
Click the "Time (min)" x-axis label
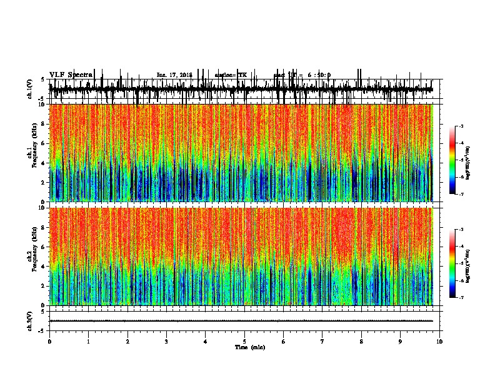click(x=250, y=347)
